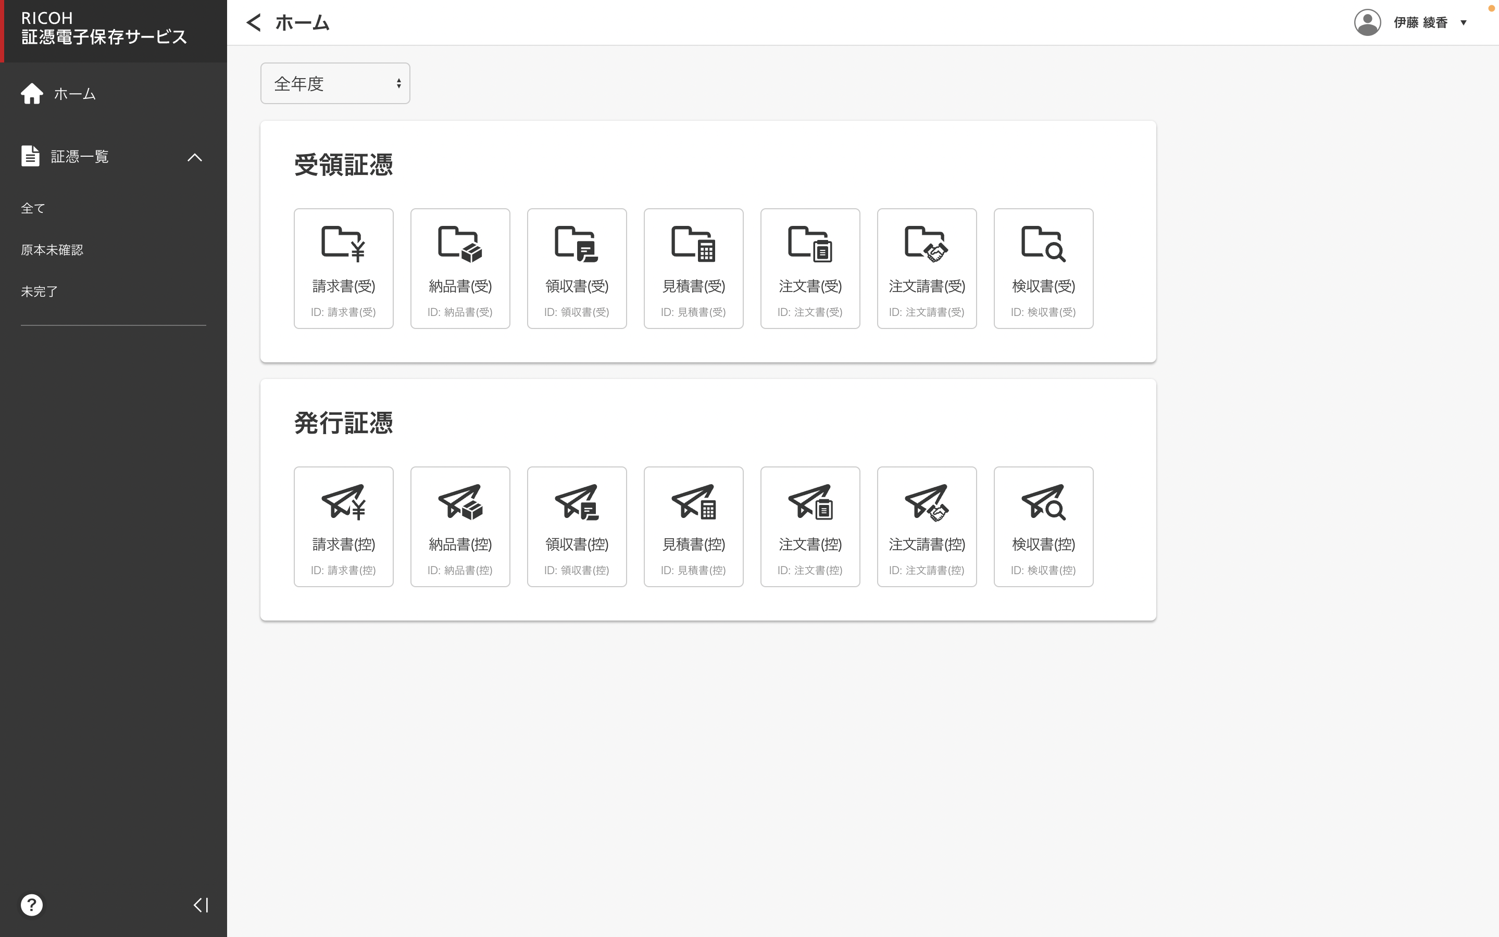Open 請求書(控) paper plane tile

pyautogui.click(x=343, y=526)
